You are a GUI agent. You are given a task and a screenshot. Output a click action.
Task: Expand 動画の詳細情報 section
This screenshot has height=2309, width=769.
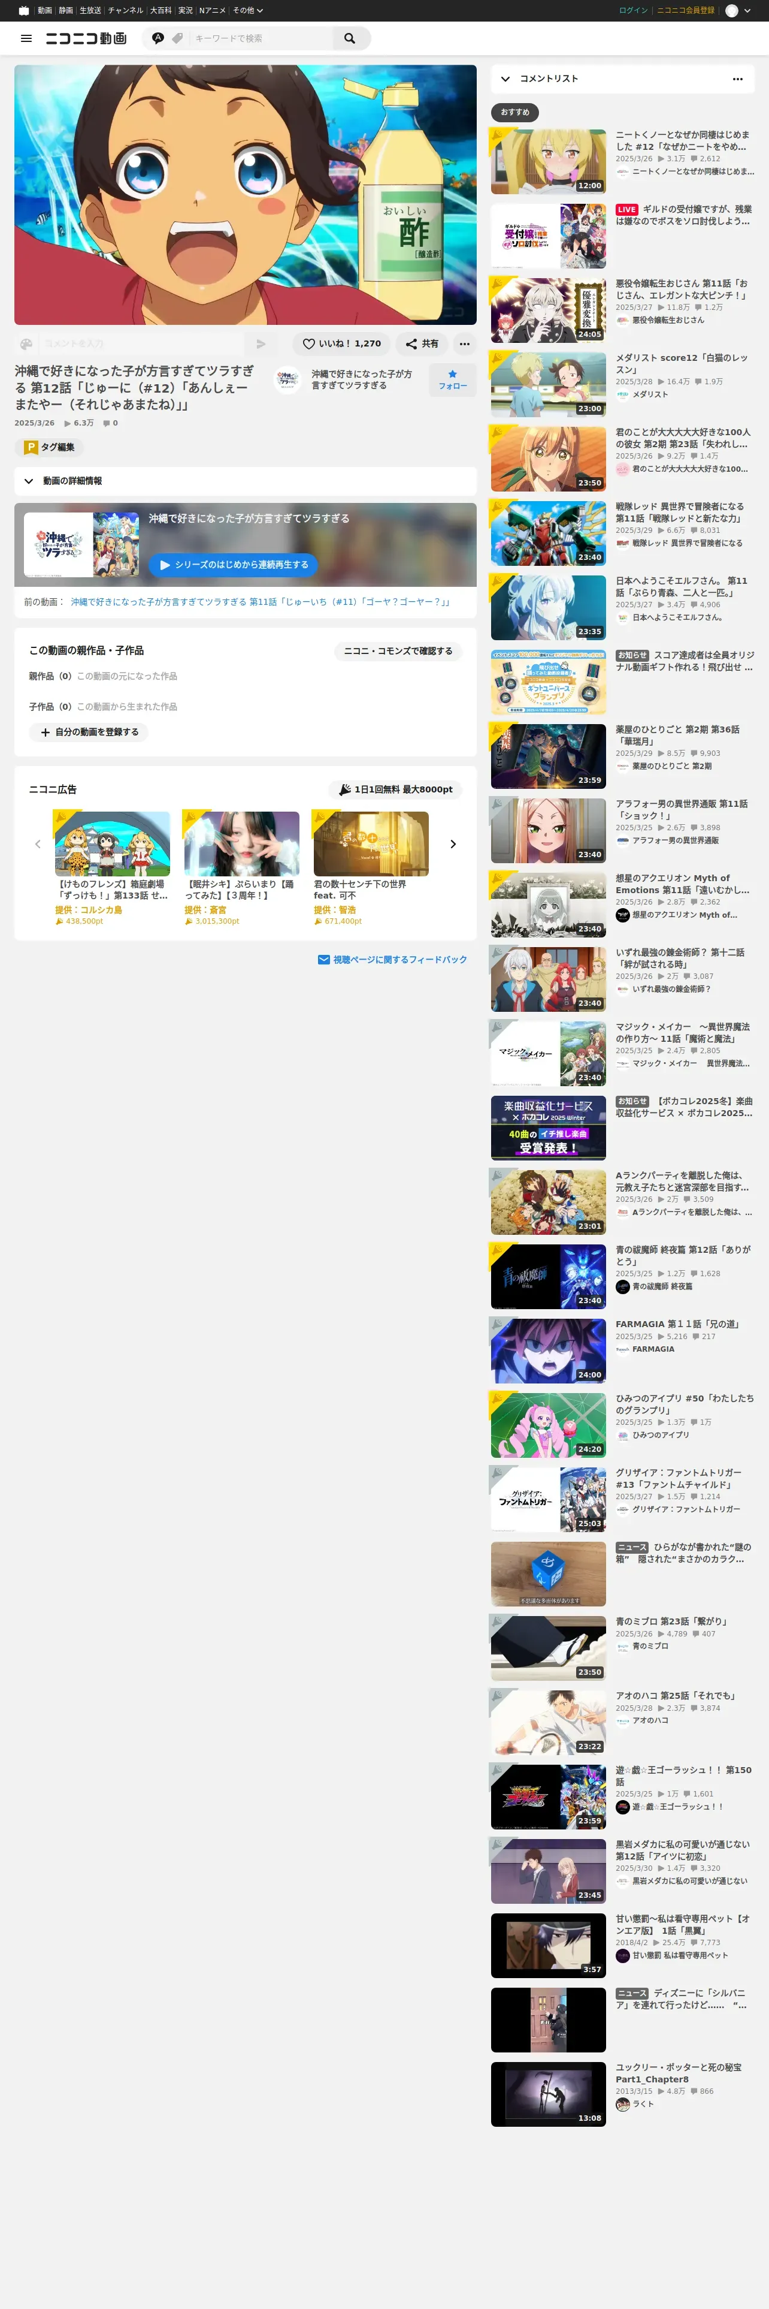pos(246,481)
